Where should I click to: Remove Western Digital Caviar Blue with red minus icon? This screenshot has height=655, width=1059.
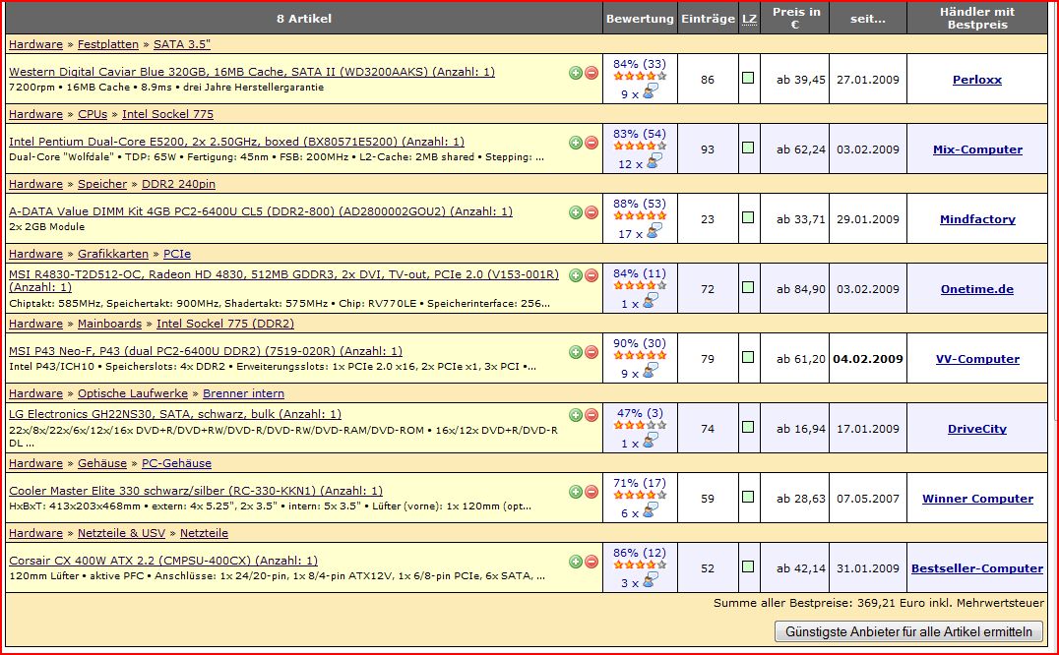tap(592, 73)
